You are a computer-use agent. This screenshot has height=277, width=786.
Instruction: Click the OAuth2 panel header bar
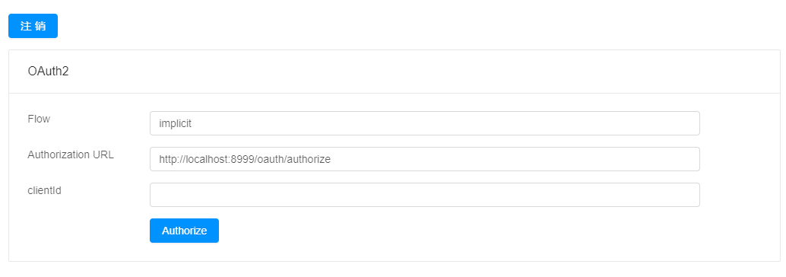pos(395,72)
